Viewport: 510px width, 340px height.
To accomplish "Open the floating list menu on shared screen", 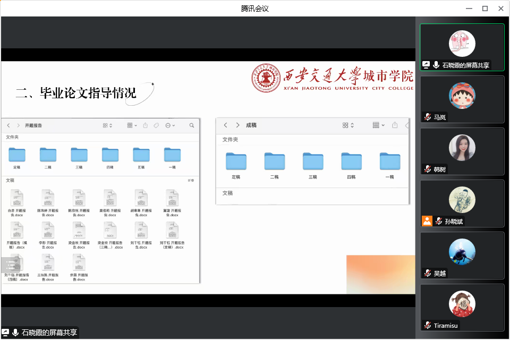I will [x=11, y=265].
